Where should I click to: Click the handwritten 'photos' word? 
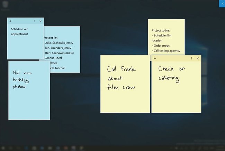click(19, 87)
